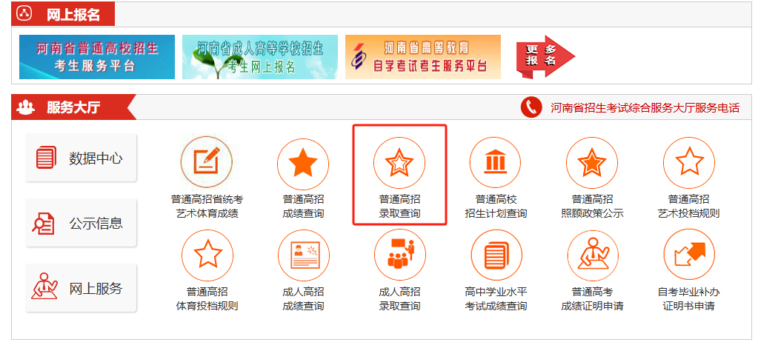778x348 pixels.
Task: Click the 普通高招体育投档规则 text label
Action: (x=207, y=298)
